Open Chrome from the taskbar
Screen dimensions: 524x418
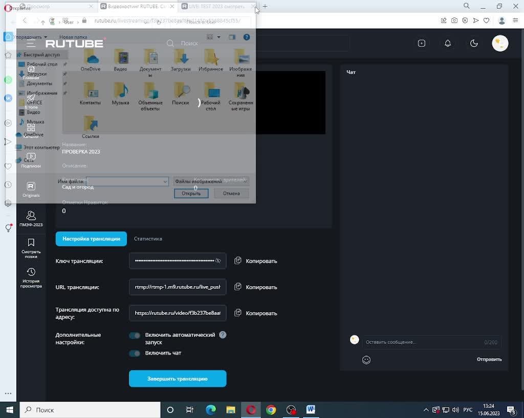pos(271,410)
